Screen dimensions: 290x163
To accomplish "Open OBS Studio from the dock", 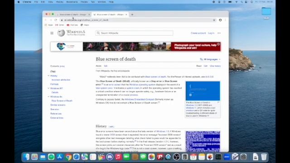I will click(x=177, y=157).
